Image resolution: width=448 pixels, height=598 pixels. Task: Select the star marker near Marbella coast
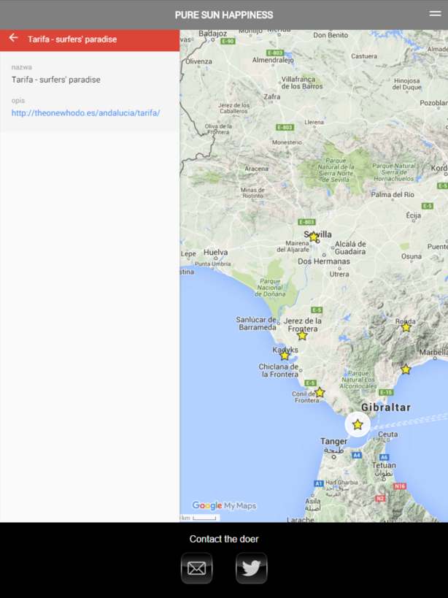tap(406, 369)
